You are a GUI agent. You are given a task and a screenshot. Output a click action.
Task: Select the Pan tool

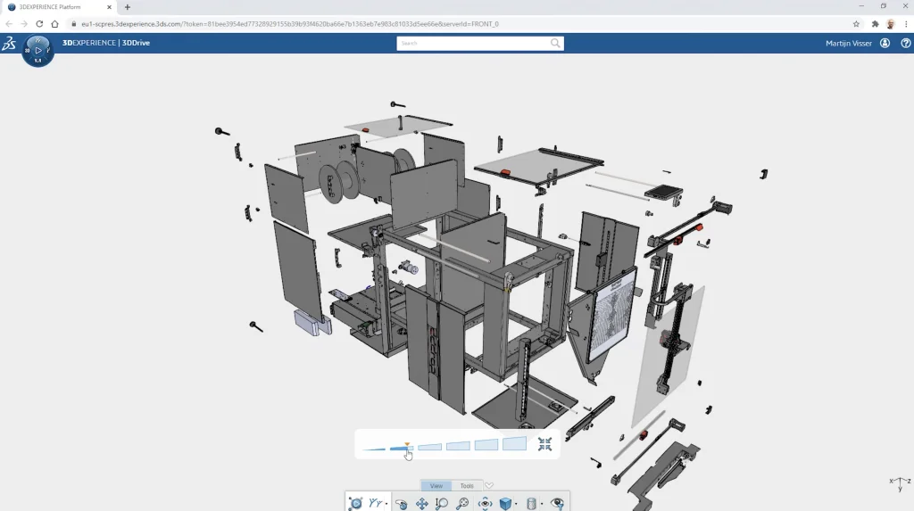click(x=422, y=504)
